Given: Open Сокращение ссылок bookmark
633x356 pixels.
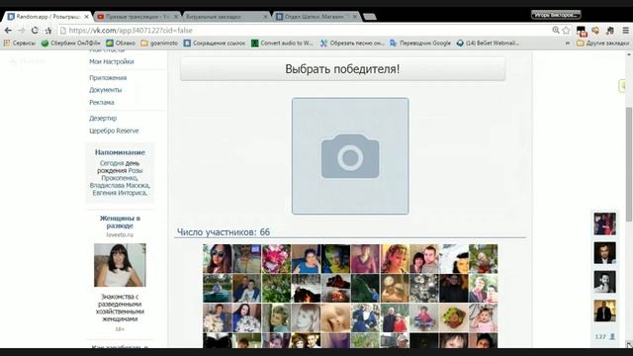Looking at the screenshot, I should [x=214, y=43].
